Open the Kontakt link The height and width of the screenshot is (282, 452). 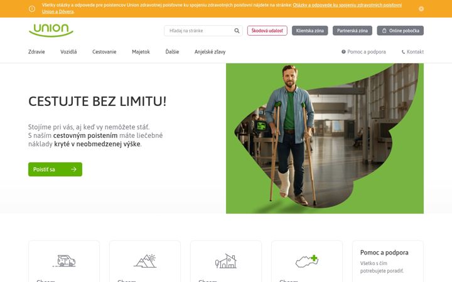pos(413,52)
